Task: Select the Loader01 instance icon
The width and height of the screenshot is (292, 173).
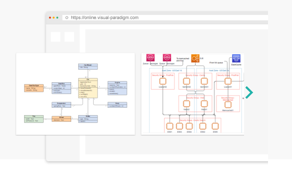Action: [x=228, y=81]
